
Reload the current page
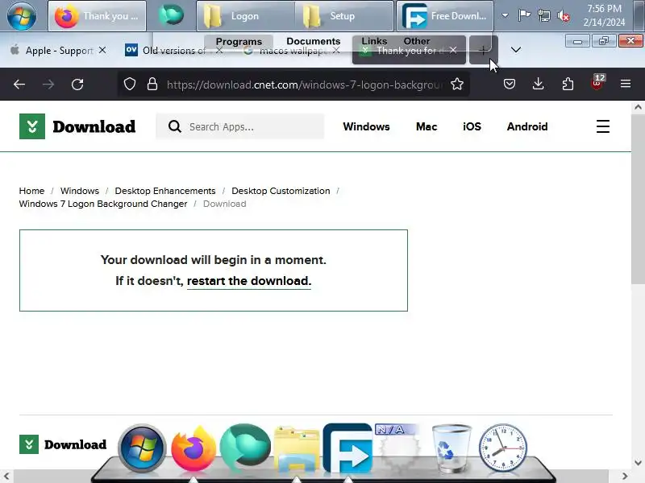[77, 85]
